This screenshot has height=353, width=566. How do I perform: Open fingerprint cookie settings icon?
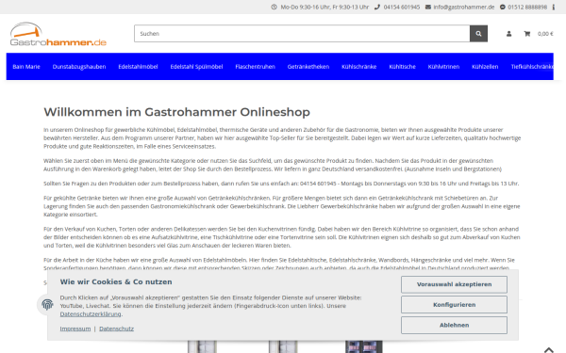47,305
